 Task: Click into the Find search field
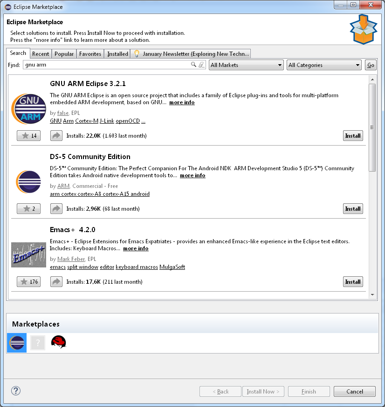pos(107,65)
